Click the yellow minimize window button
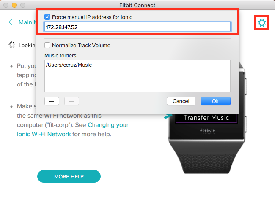The height and width of the screenshot is (200, 275). coord(14,5)
